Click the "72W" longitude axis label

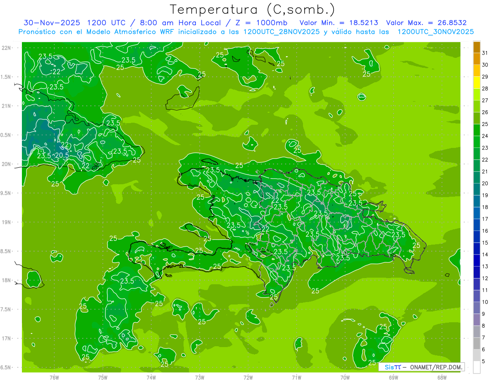[x=248, y=378]
